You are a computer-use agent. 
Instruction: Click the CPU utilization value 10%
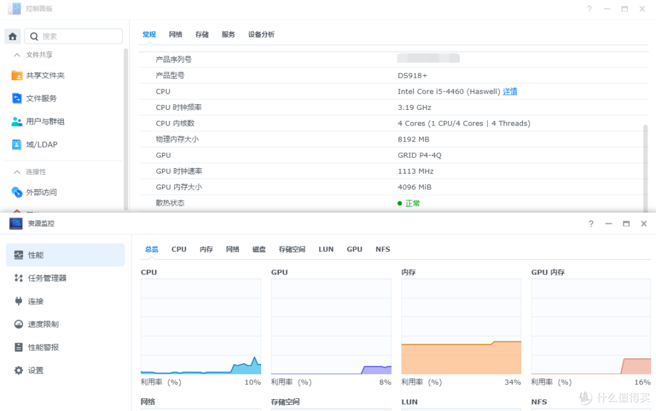point(253,382)
